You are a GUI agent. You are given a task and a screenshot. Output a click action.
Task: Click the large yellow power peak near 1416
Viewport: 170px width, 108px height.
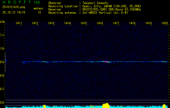106,105
